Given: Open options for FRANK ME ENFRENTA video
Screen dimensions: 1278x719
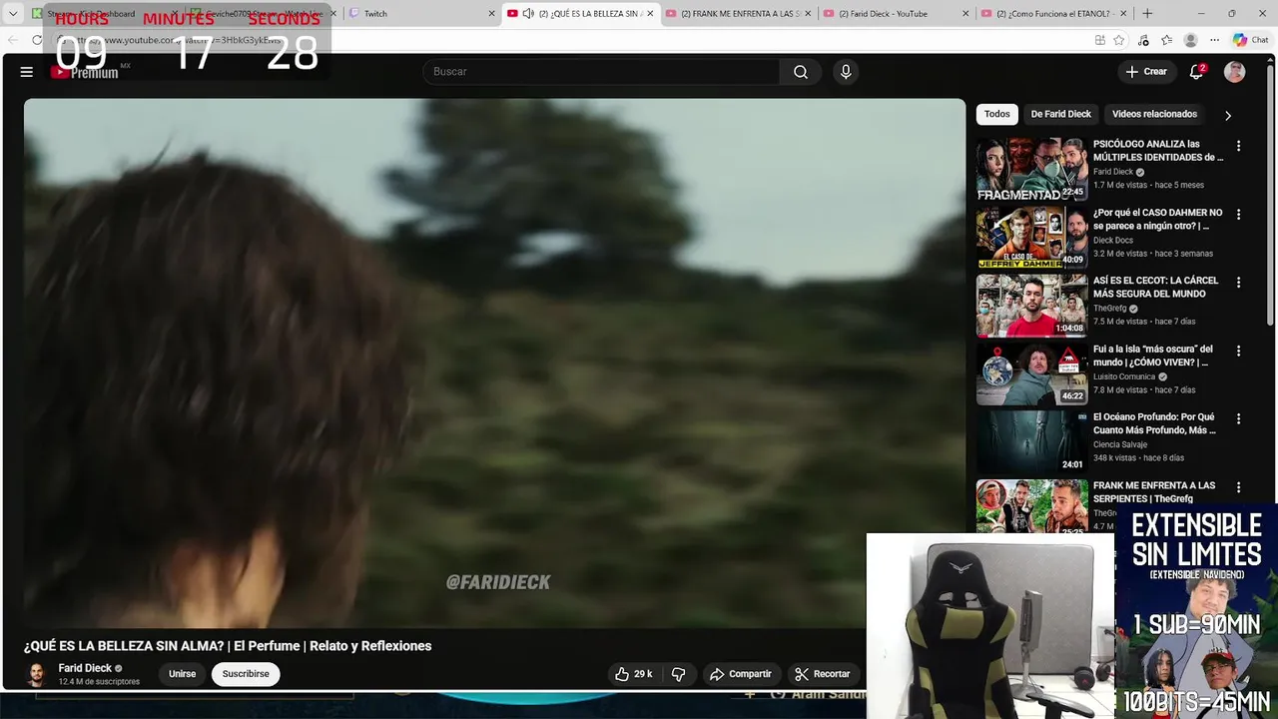Looking at the screenshot, I should pos(1239,487).
